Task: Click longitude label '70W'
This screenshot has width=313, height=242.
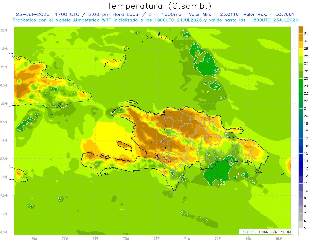Action: click(x=218, y=238)
